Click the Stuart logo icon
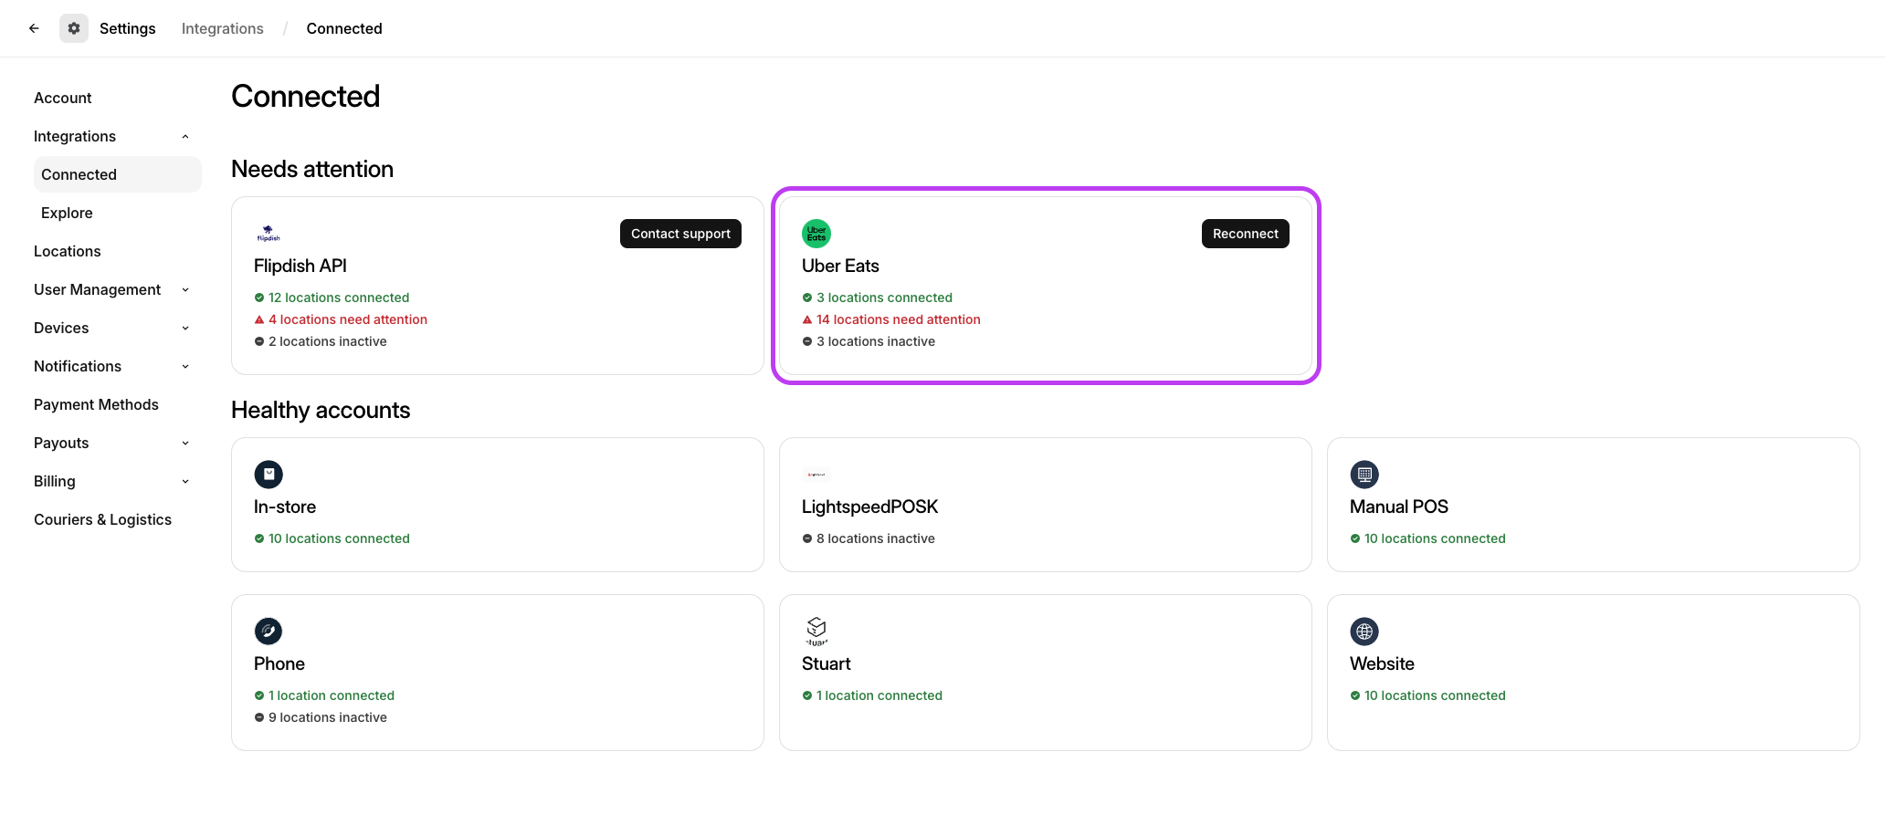Viewport: 1885px width, 815px height. pyautogui.click(x=816, y=631)
